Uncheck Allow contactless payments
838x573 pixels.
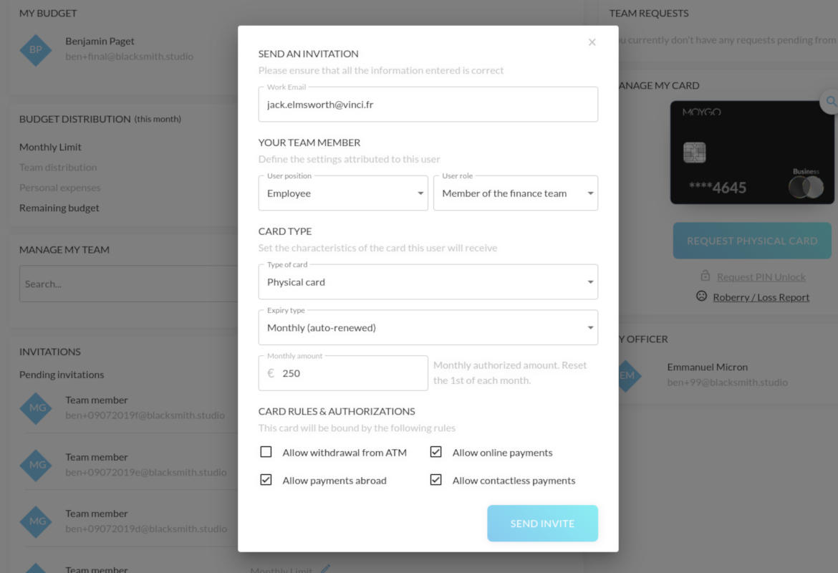(x=435, y=480)
